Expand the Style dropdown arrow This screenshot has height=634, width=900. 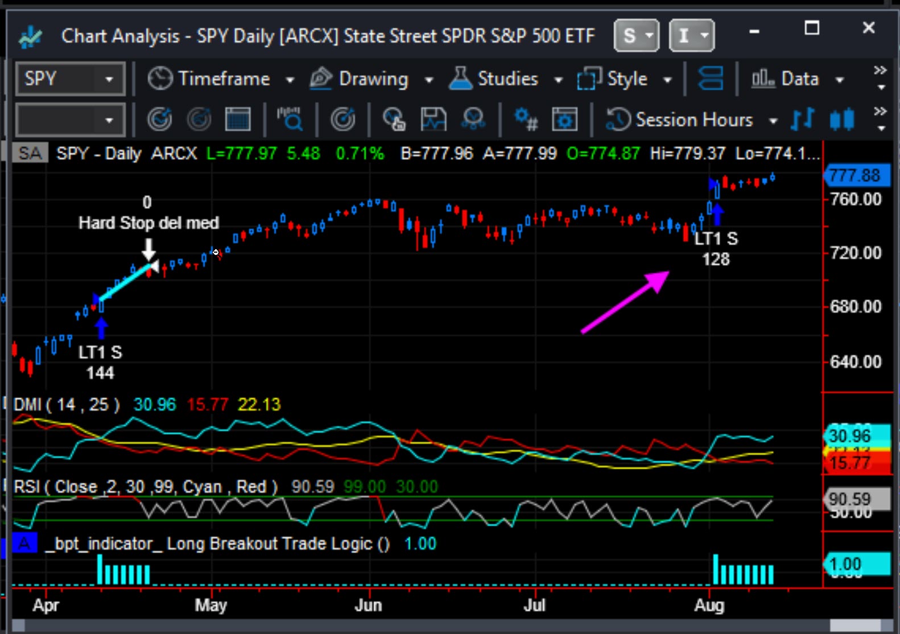coord(668,80)
